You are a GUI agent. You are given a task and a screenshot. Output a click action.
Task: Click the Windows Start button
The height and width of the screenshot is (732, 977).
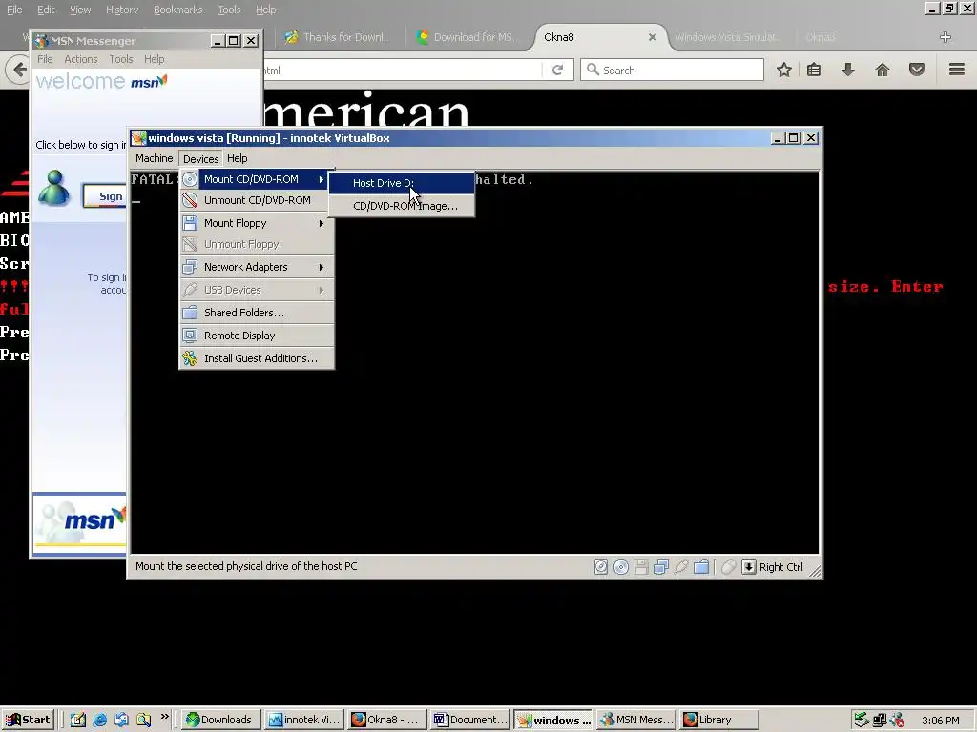28,720
